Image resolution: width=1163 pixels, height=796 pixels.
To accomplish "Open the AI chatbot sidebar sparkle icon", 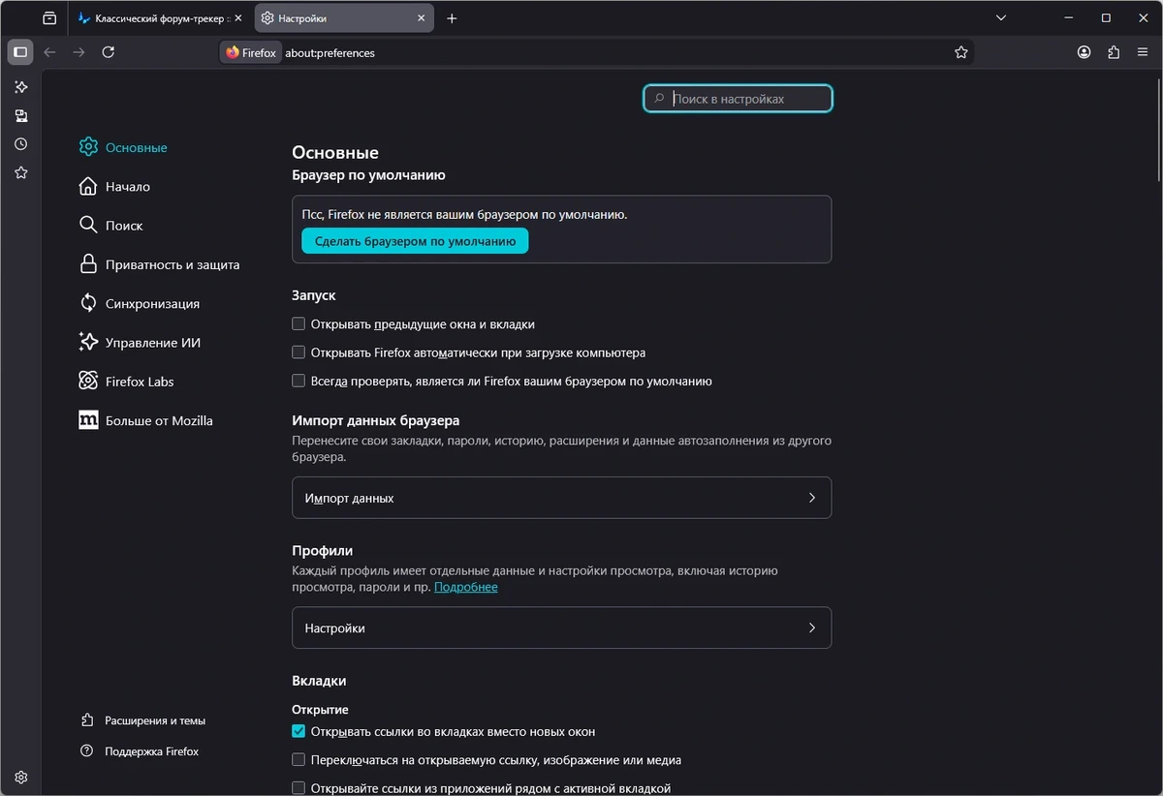I will pos(20,87).
